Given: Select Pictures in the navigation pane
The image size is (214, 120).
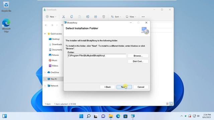Looking at the screenshot, I should click(54, 55).
